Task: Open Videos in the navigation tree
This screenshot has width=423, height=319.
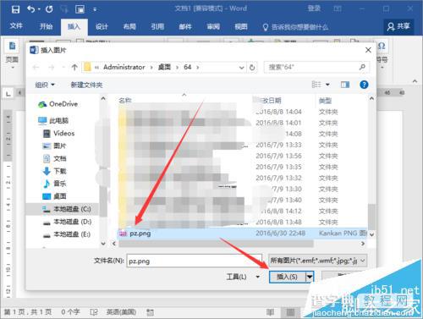Action: click(58, 134)
